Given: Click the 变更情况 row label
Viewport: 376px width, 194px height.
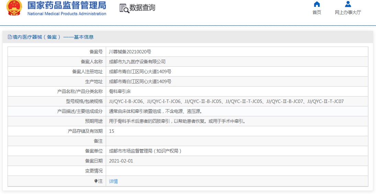Looking at the screenshot, I should click(x=94, y=171).
